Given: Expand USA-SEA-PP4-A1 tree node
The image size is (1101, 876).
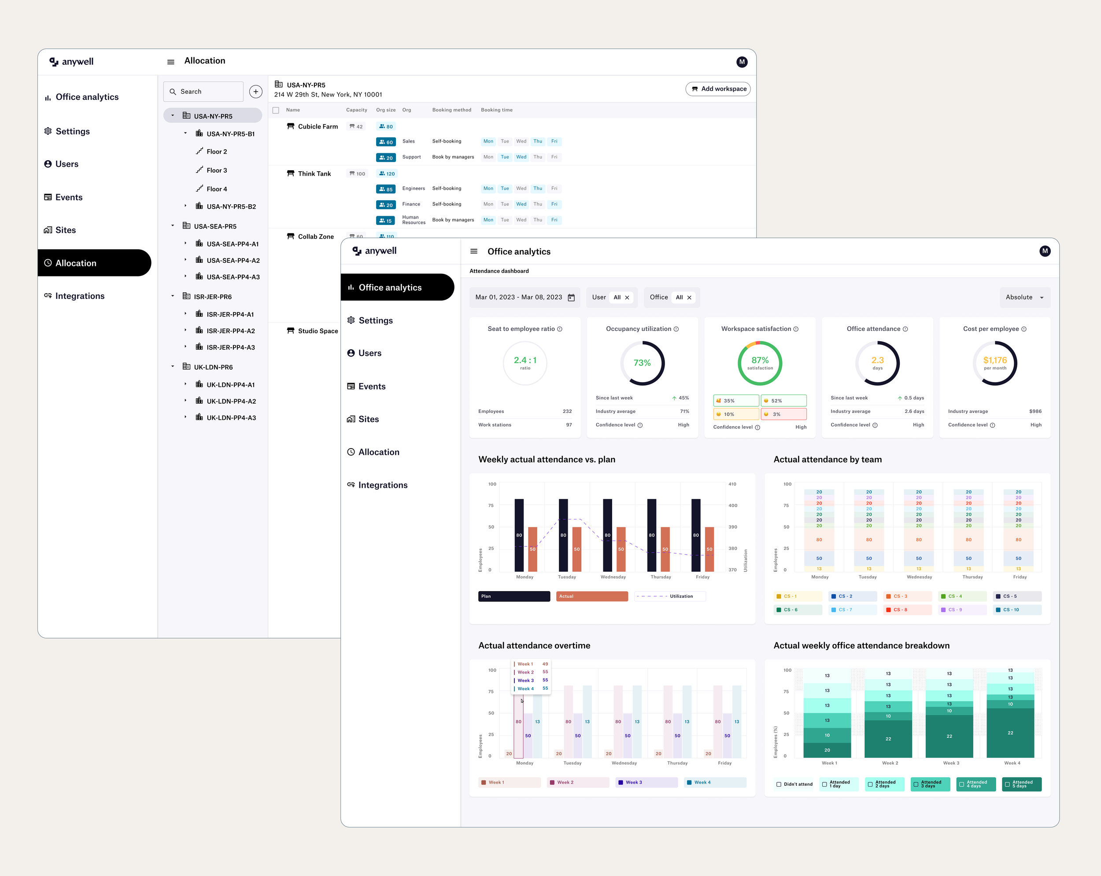Looking at the screenshot, I should pyautogui.click(x=185, y=243).
